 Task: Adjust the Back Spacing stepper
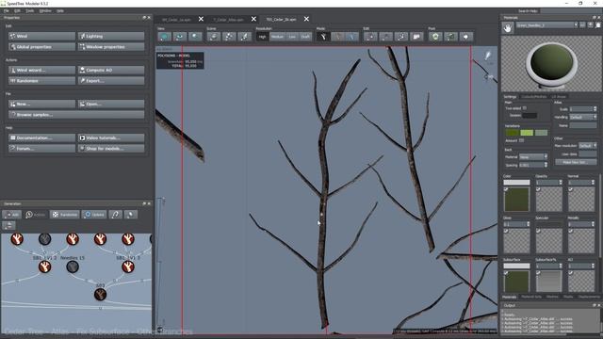[546, 165]
